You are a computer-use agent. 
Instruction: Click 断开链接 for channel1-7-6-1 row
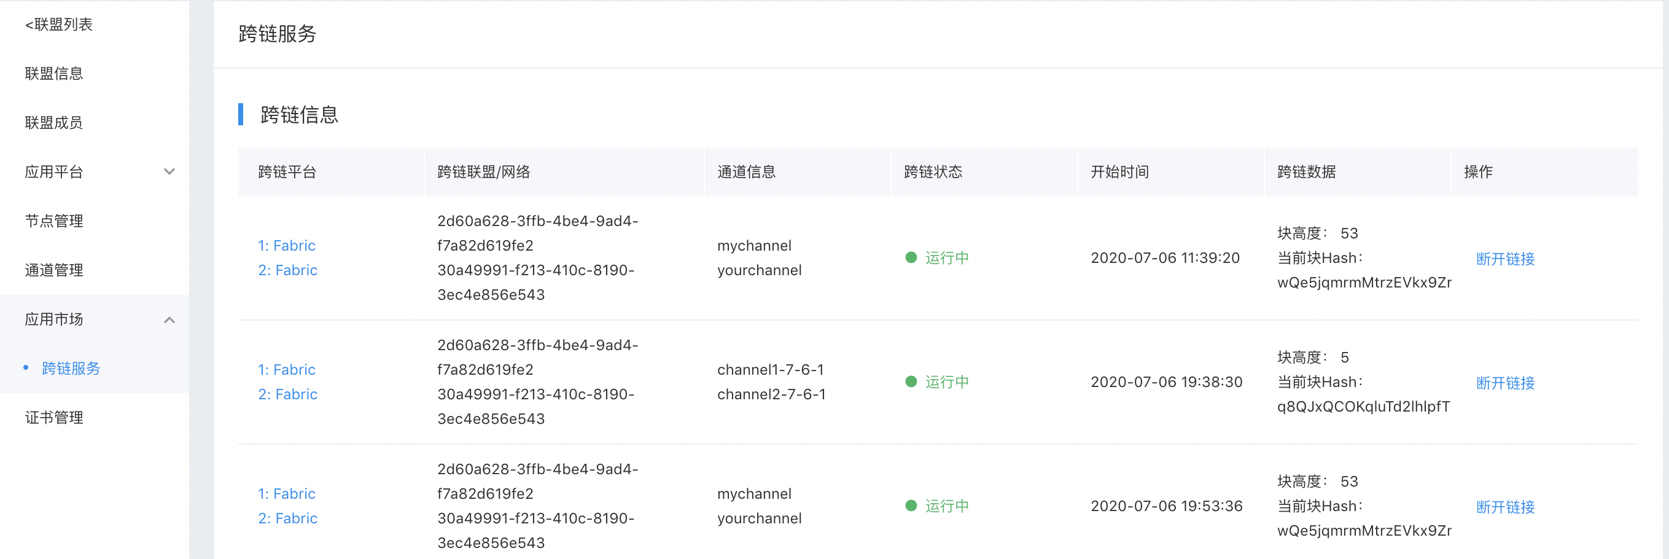pos(1505,383)
